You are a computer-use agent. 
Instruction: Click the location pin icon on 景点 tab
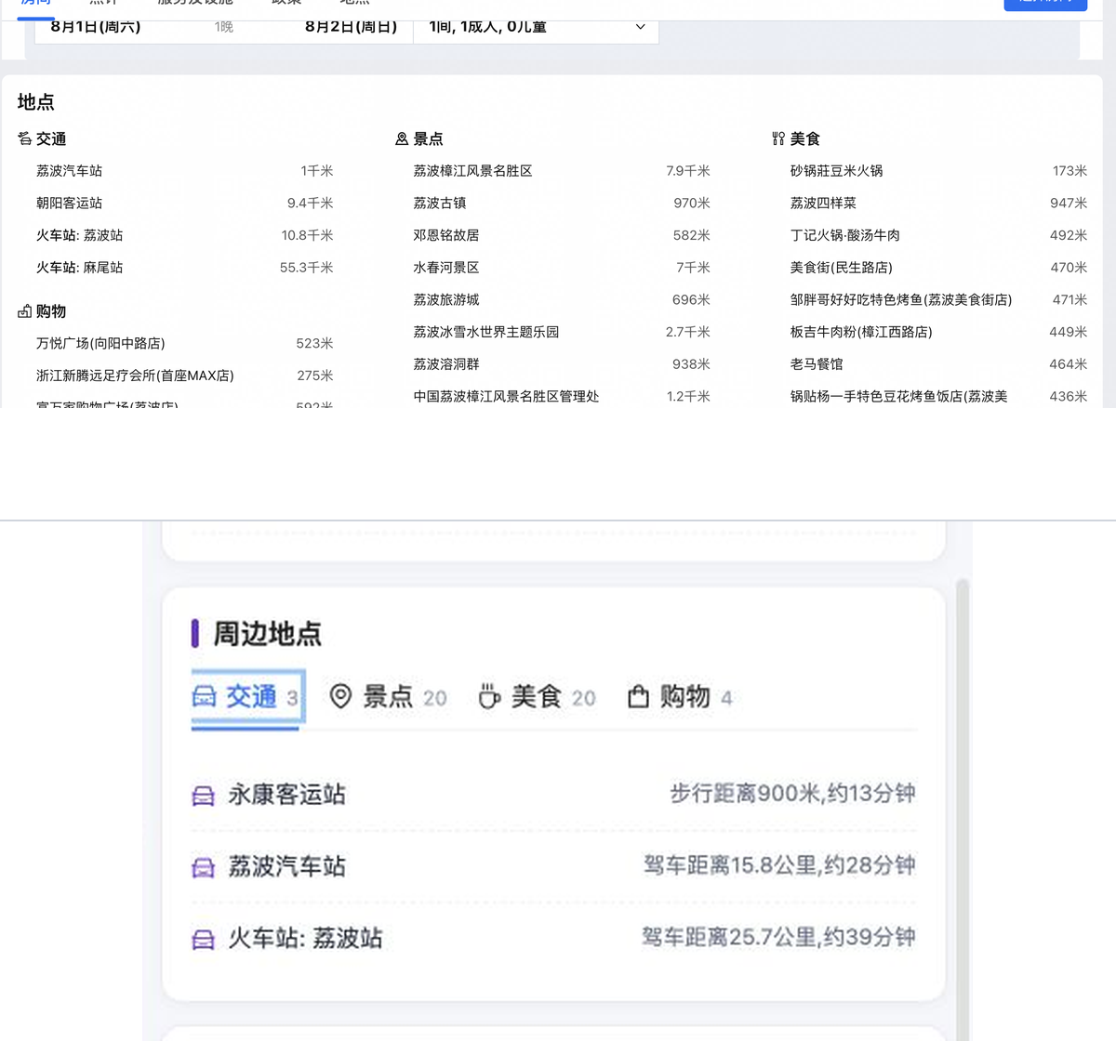click(x=340, y=696)
